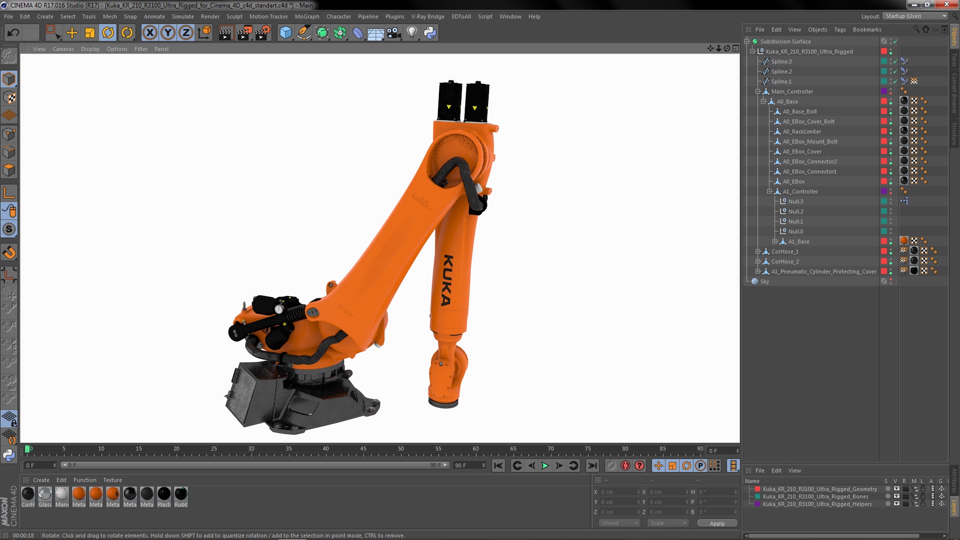Open the MoGraph menu
Image resolution: width=960 pixels, height=540 pixels.
coord(306,16)
